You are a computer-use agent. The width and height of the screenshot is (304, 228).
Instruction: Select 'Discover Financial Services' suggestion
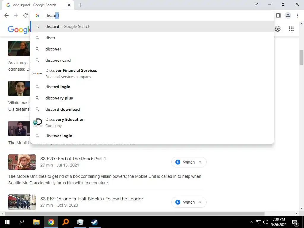click(152, 74)
